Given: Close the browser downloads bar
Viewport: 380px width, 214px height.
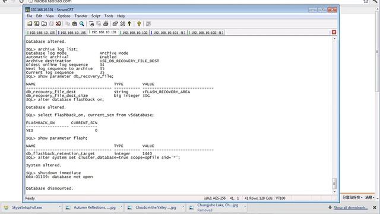Looking at the screenshot, I should (x=375, y=207).
